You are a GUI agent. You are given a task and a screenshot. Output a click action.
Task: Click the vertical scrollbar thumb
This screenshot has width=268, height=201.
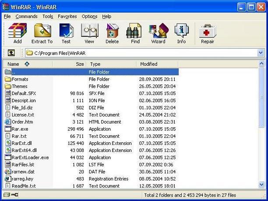point(261,97)
